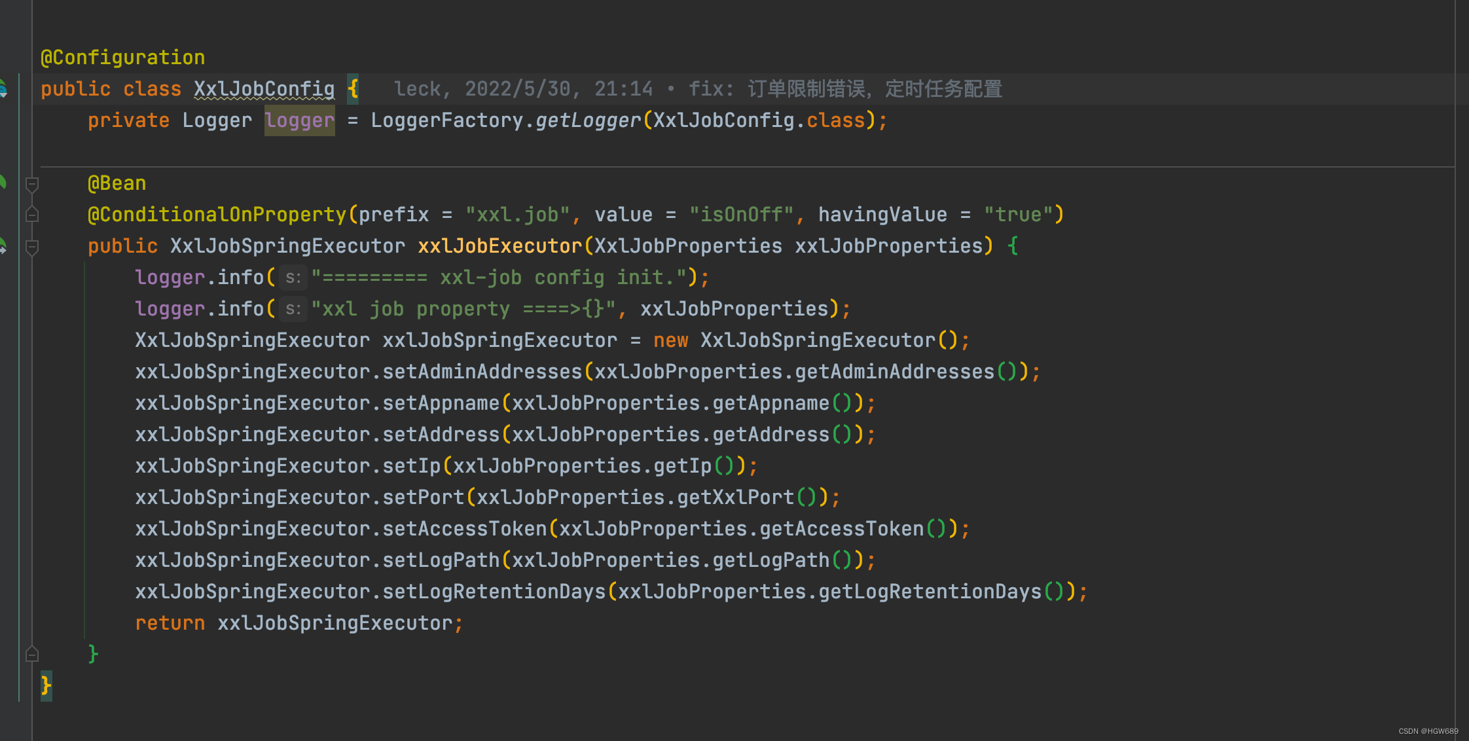Collapse the fold marker at the @Bean line

pos(31,184)
